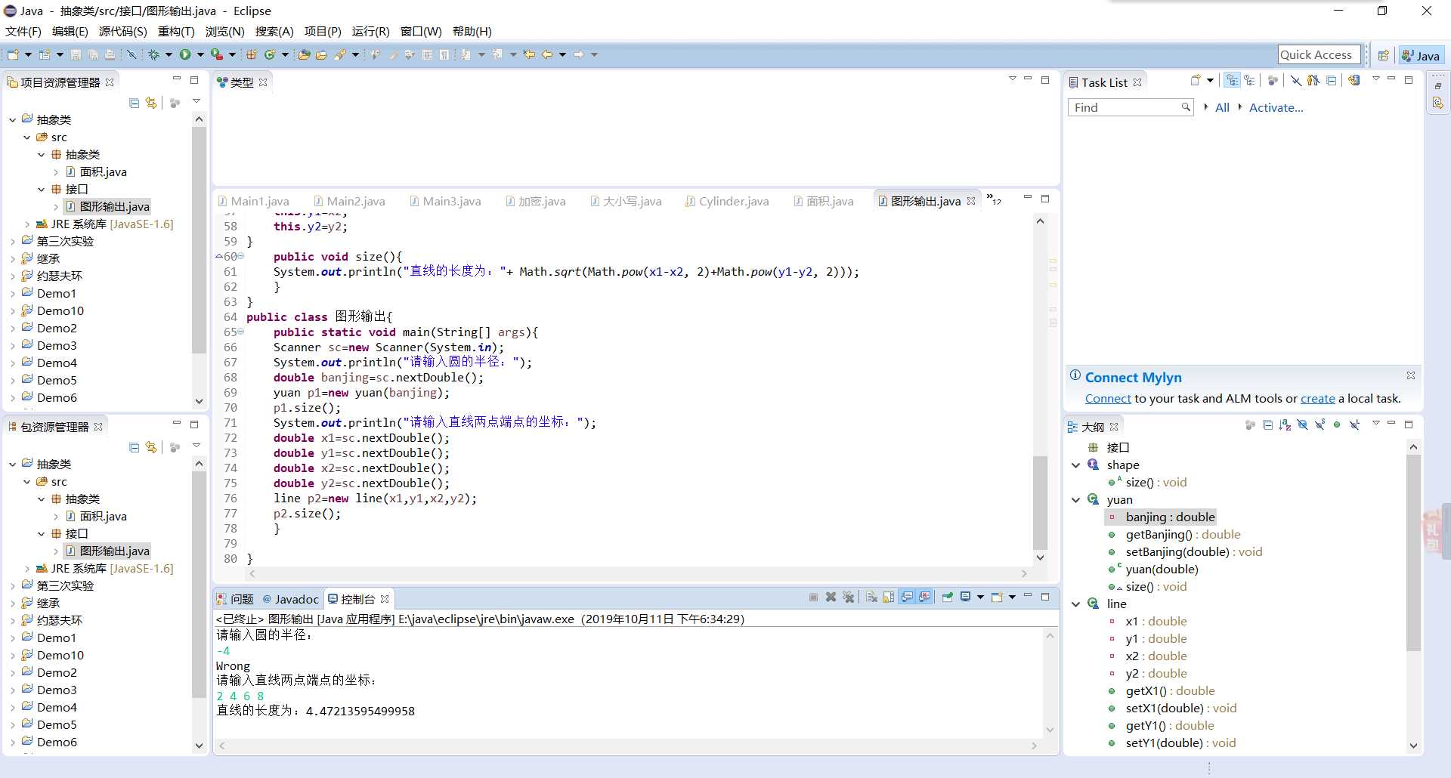Screen dimensions: 1451x778
Task: Toggle Hide Non-Public Members green dot
Action: point(1337,425)
